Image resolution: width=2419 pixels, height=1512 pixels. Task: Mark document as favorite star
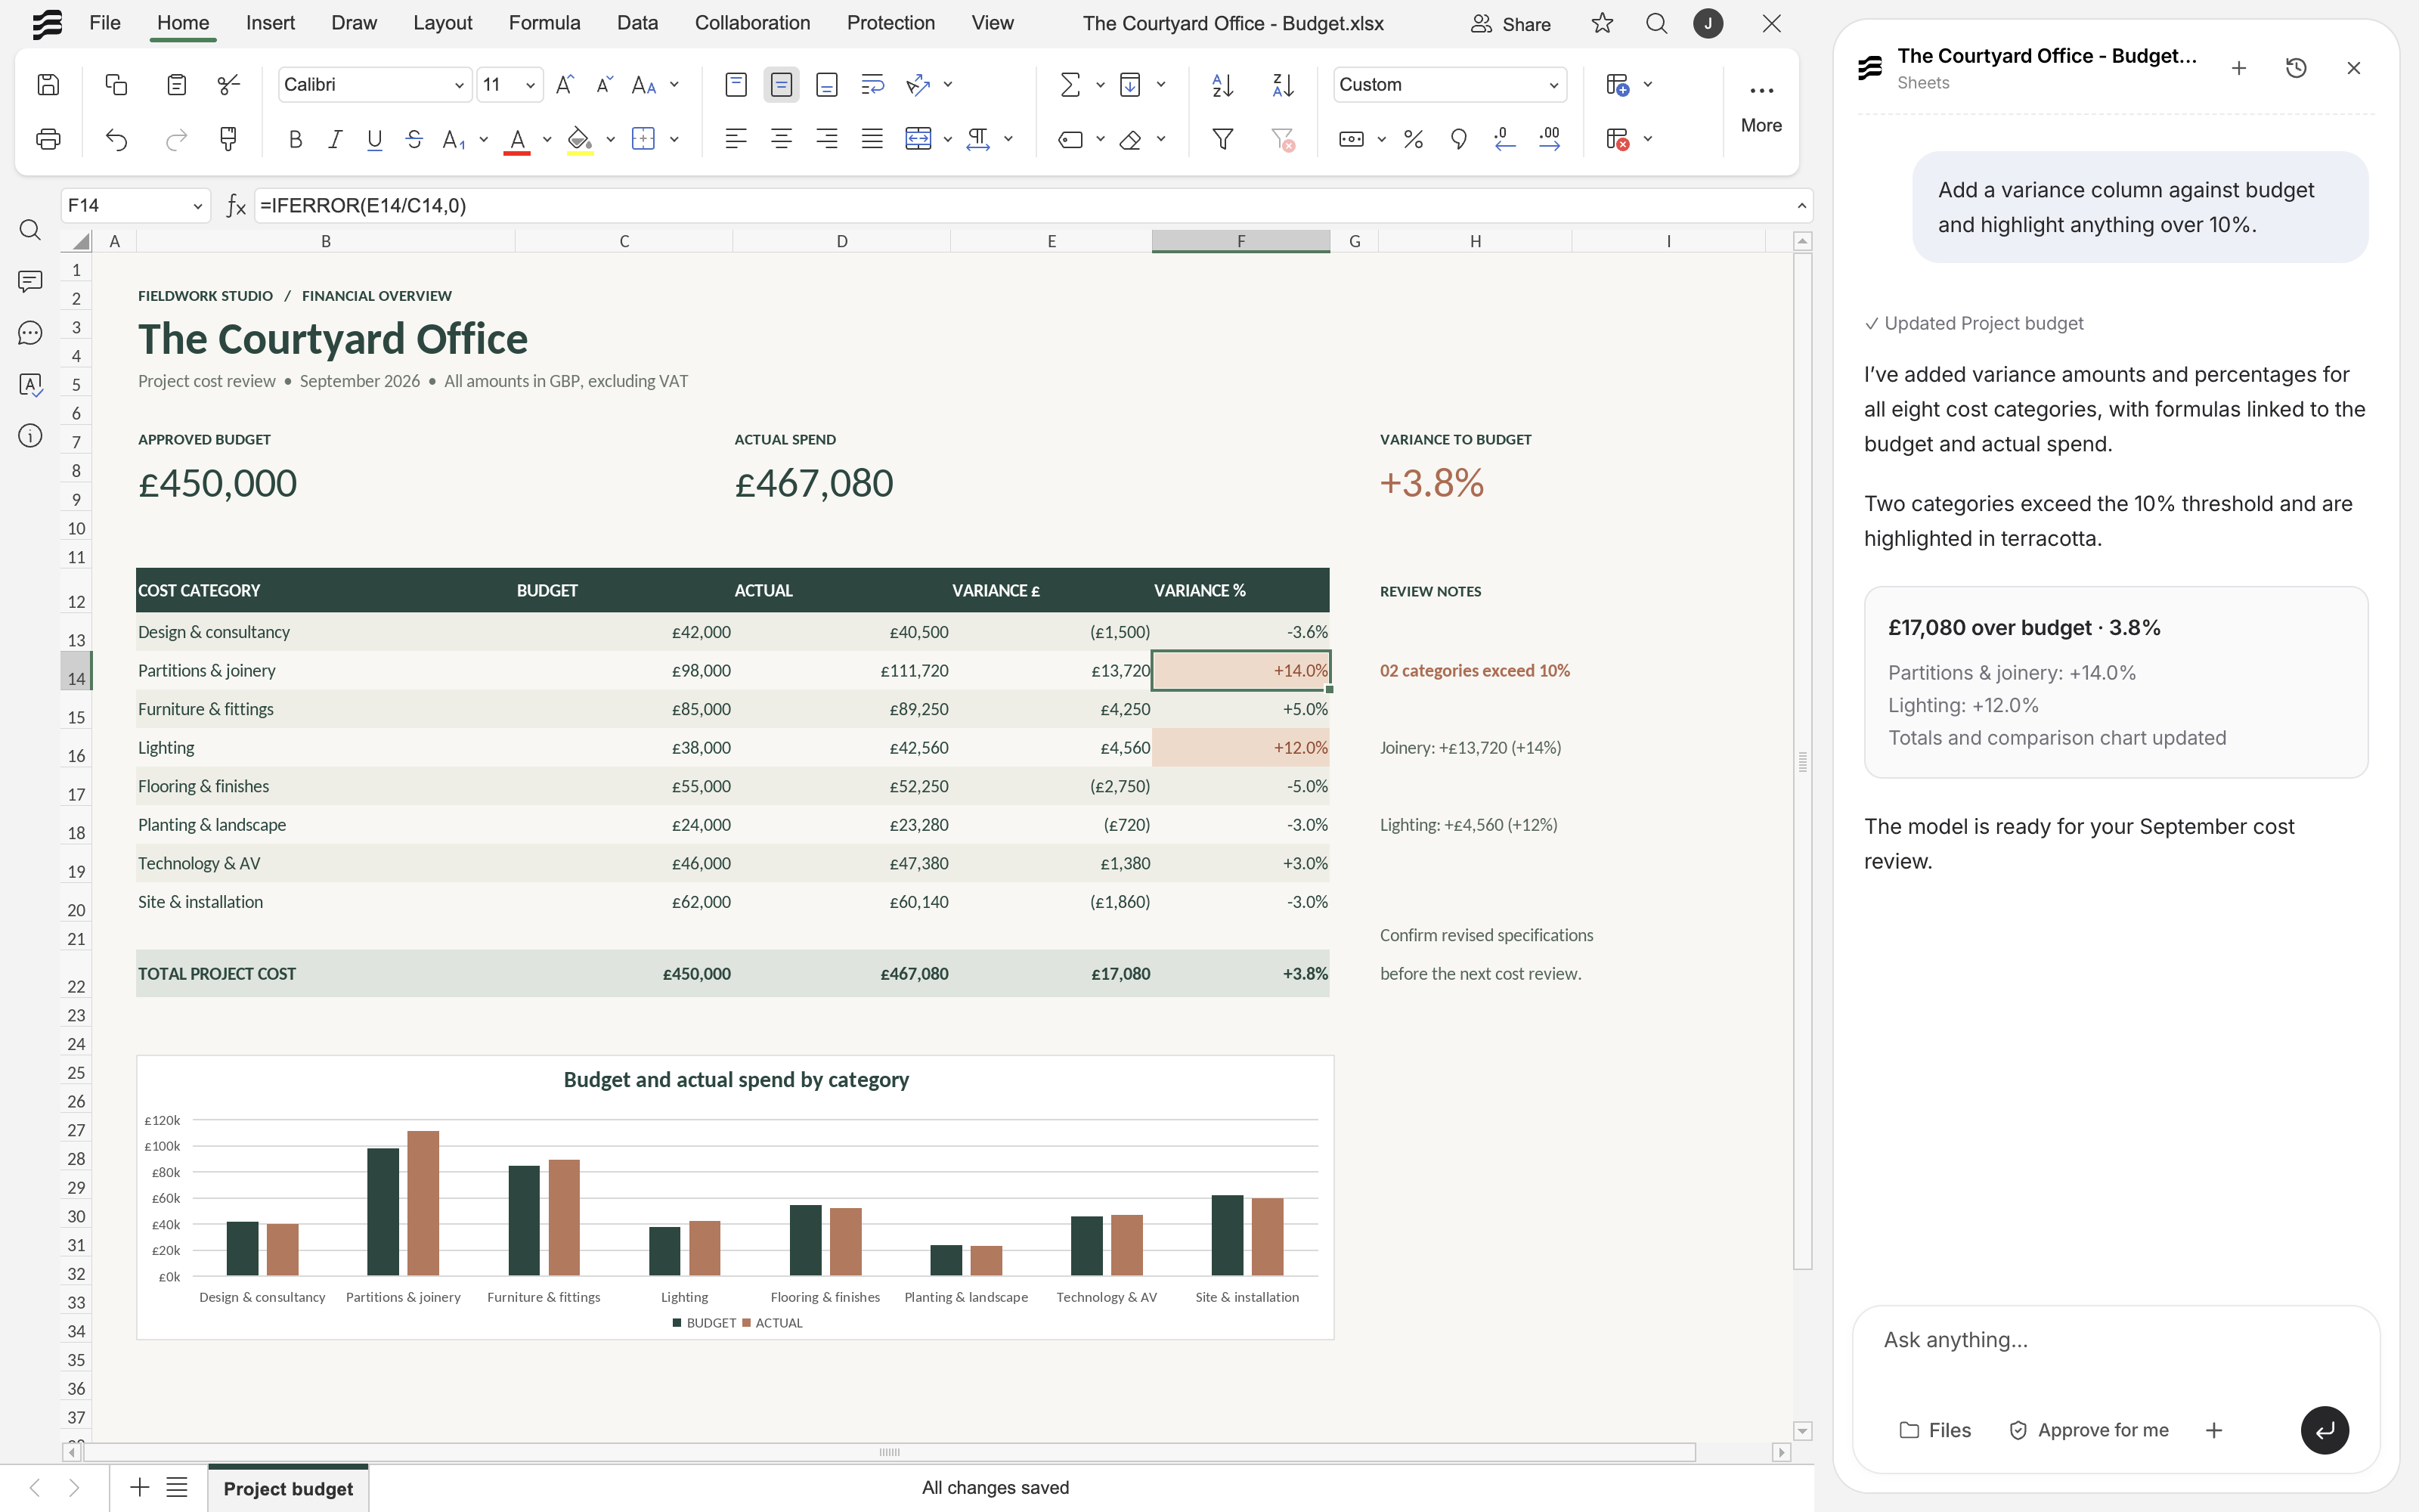tap(1603, 23)
